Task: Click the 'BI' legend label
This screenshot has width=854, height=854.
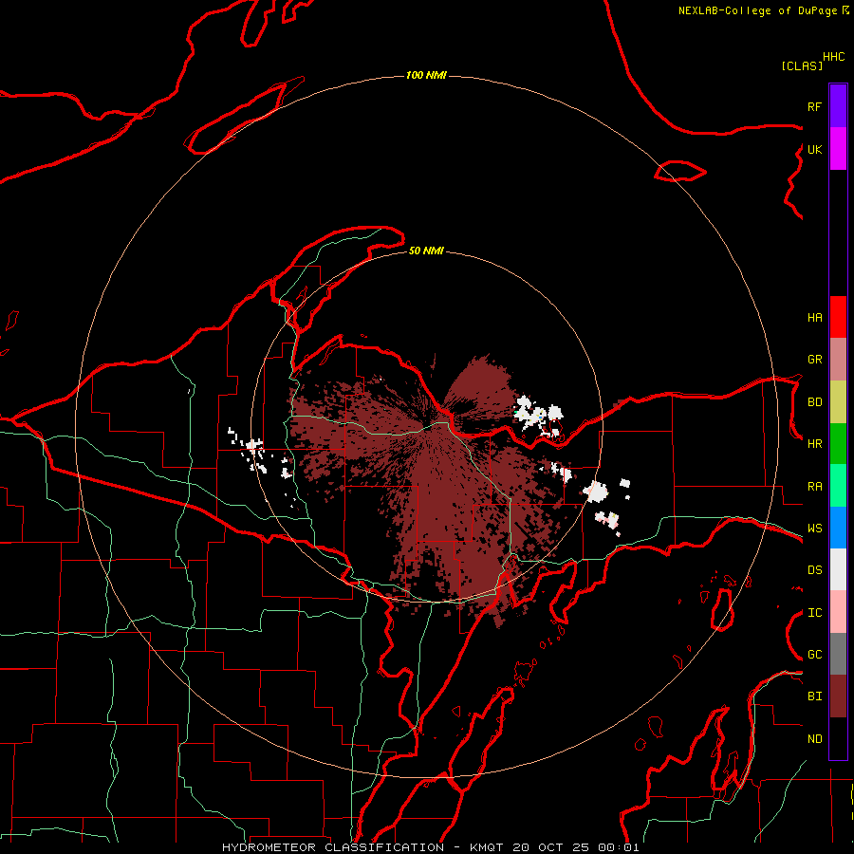Action: point(814,696)
